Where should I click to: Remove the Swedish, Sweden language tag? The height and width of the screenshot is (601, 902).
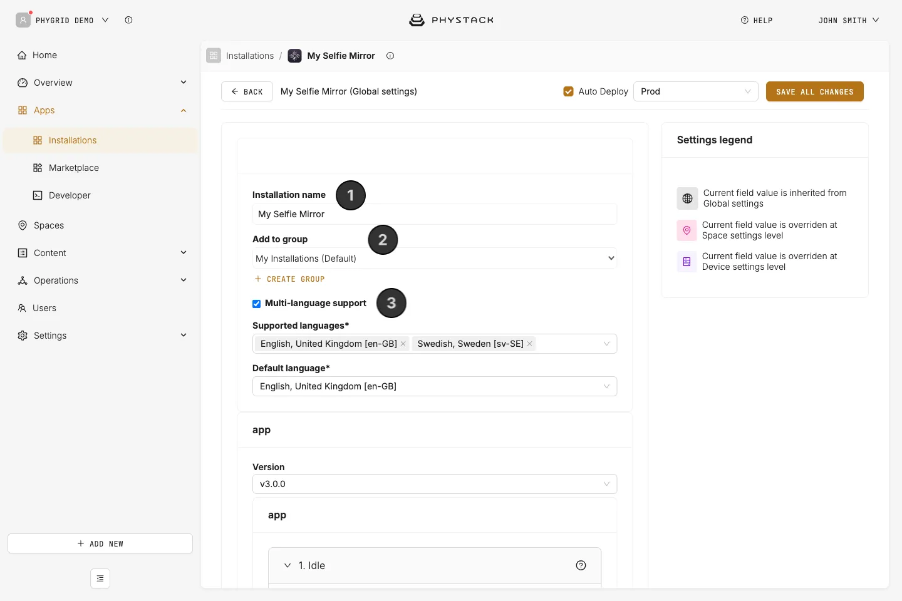(529, 344)
